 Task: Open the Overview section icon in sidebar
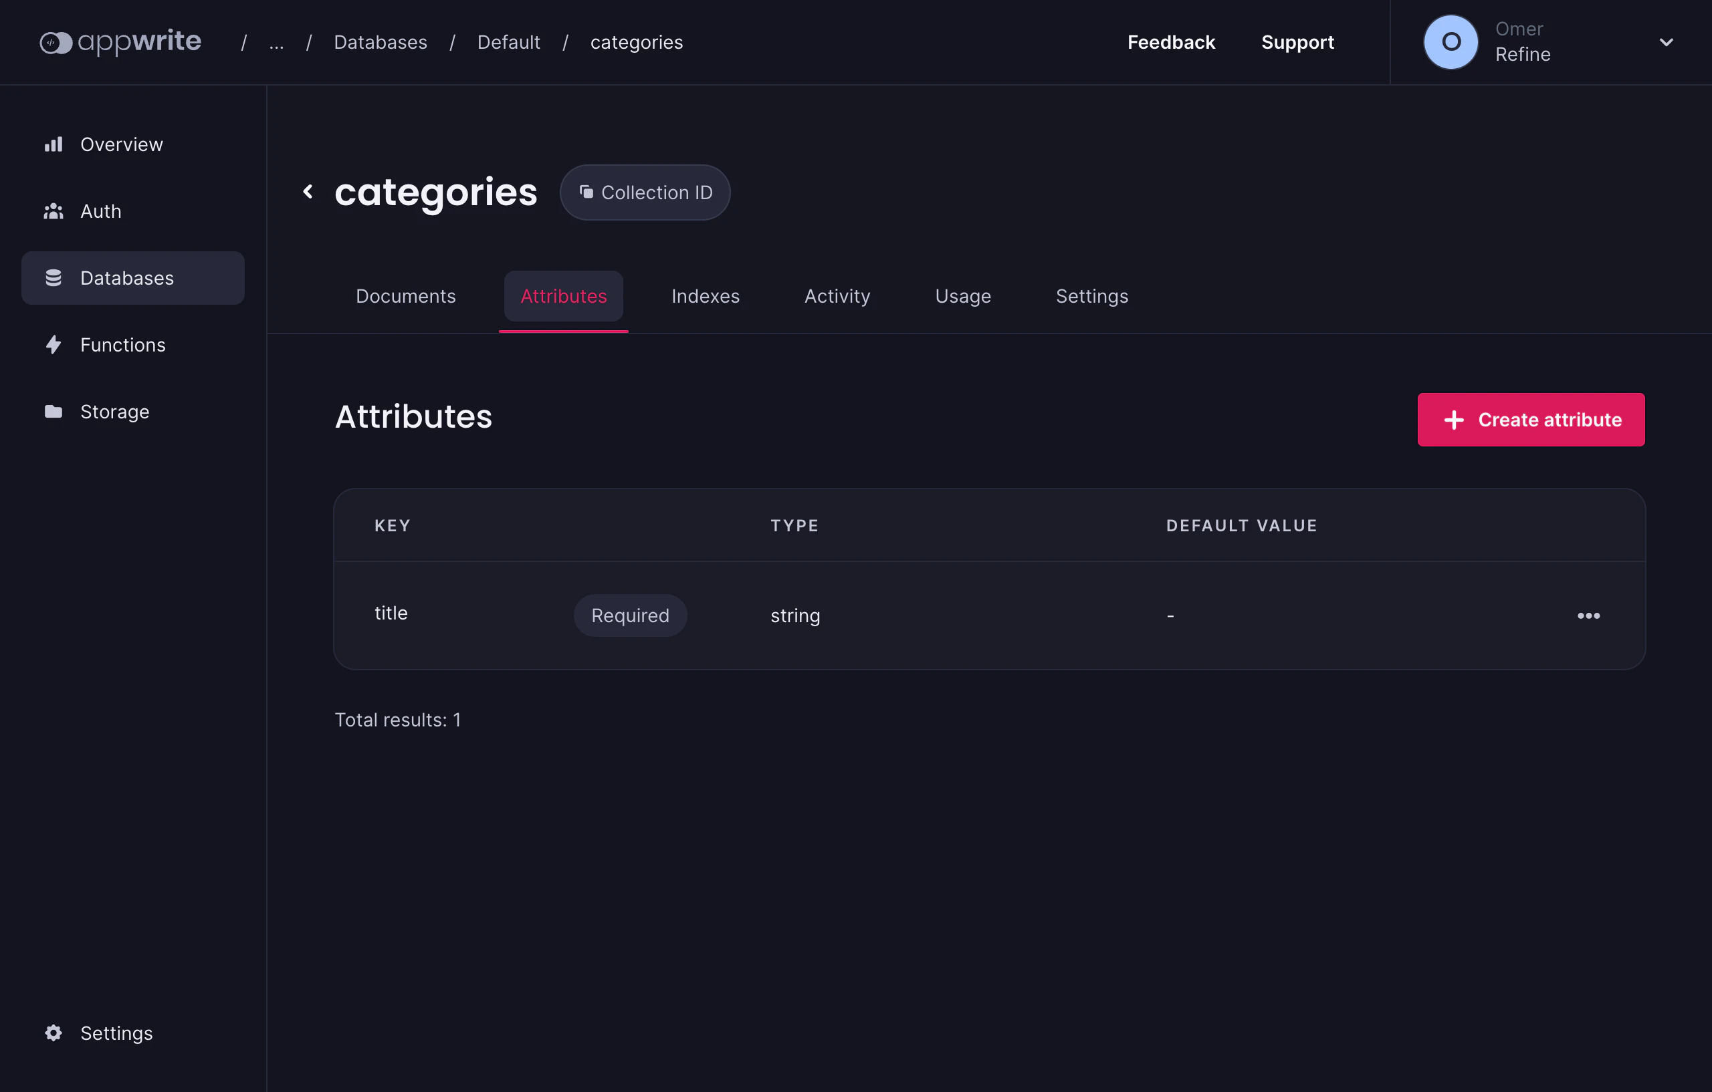[54, 144]
